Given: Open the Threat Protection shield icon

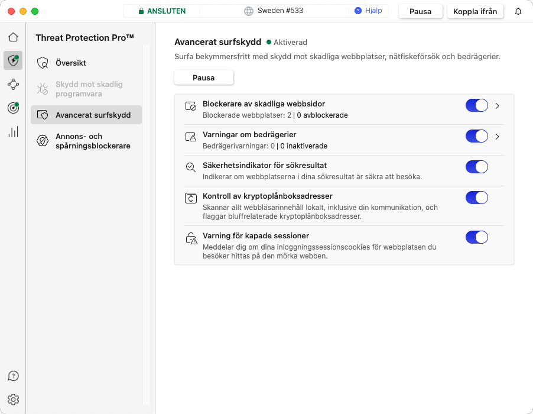Looking at the screenshot, I should click(x=13, y=60).
